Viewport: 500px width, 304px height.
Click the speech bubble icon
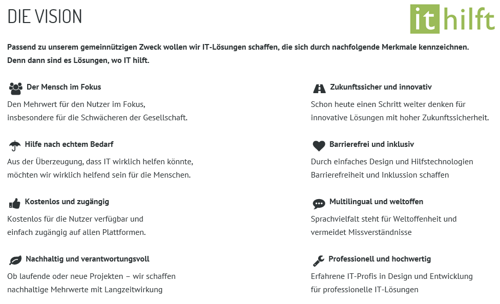319,203
